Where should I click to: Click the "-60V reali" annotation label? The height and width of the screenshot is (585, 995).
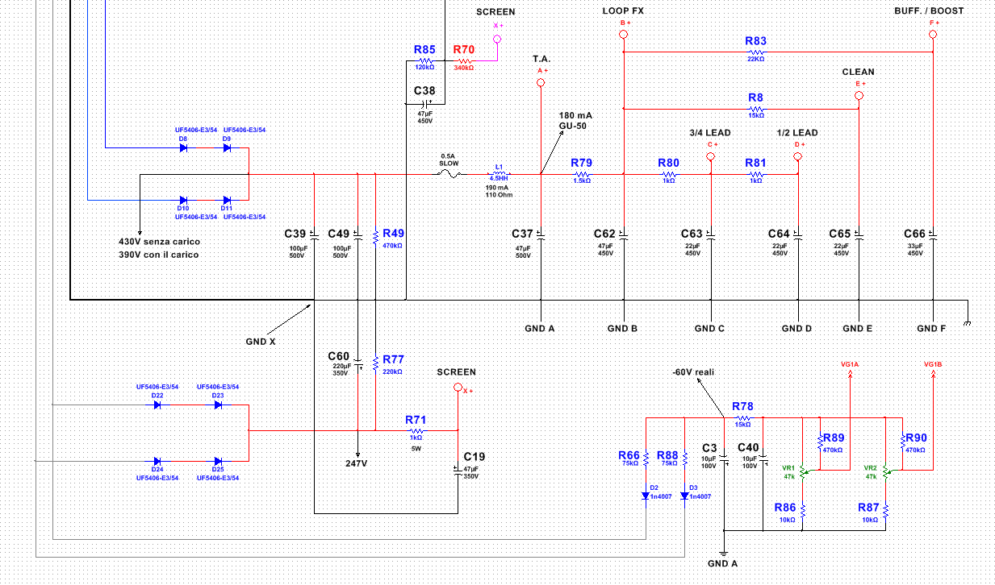[693, 372]
